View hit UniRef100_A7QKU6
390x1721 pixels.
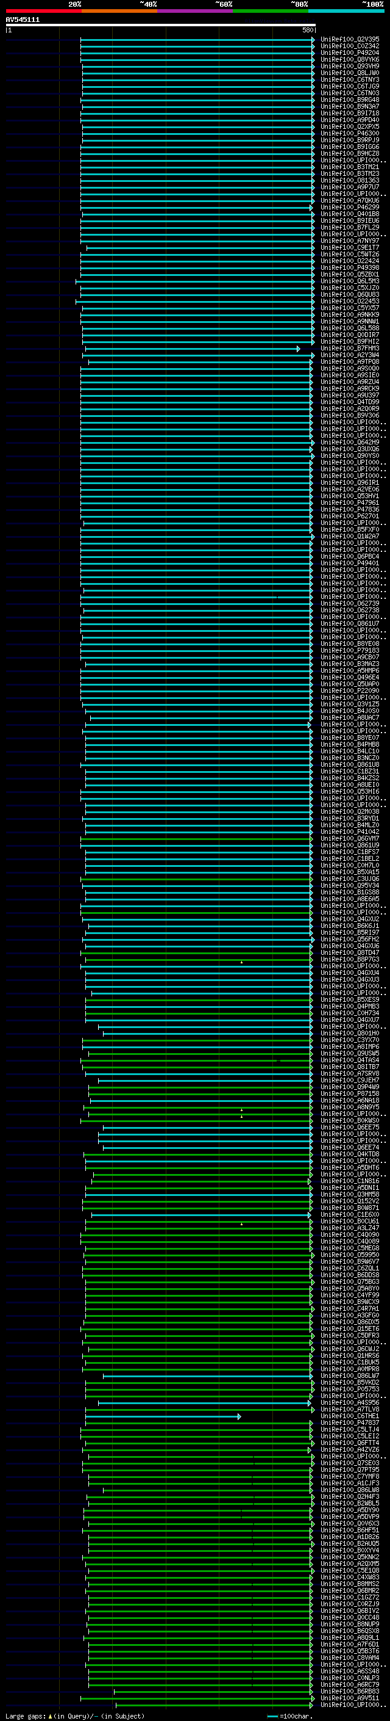coord(350,200)
